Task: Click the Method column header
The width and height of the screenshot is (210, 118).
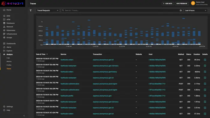Action: (x=181, y=54)
